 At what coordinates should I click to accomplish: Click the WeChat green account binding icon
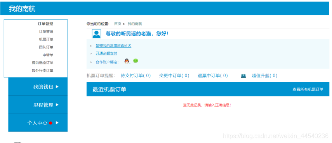[136, 61]
